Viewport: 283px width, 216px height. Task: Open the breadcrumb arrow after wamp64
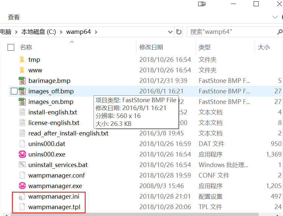click(96, 32)
